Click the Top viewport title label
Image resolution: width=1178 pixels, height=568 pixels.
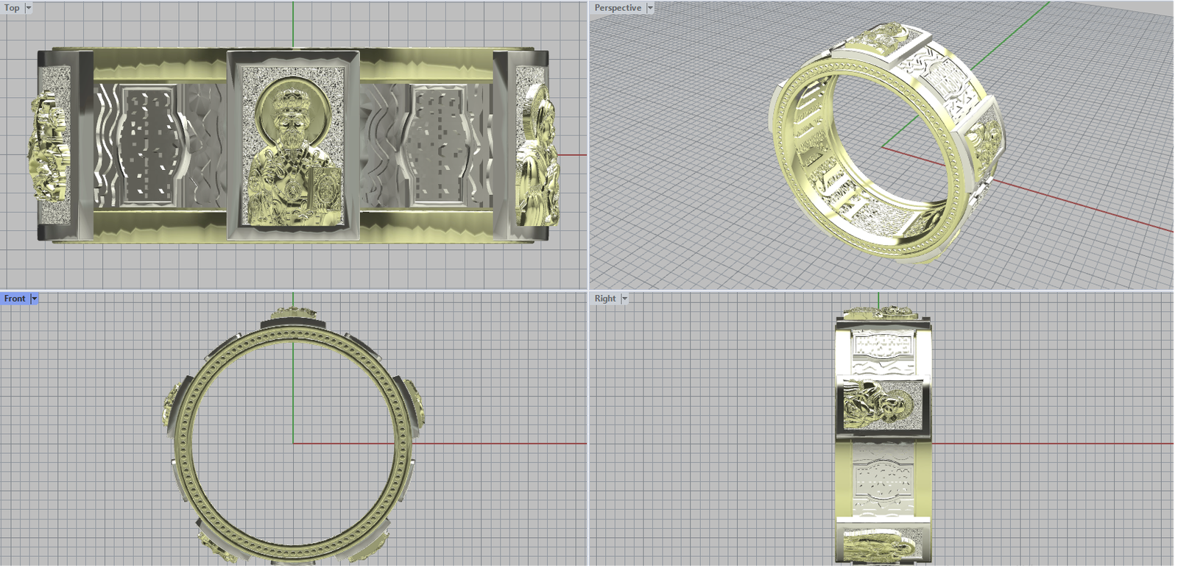click(x=12, y=7)
